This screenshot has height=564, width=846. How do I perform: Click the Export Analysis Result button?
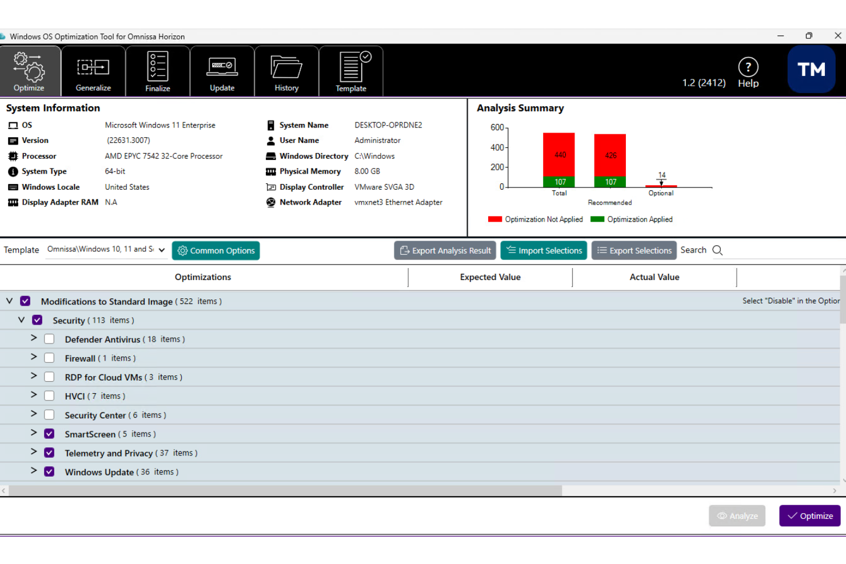pos(445,250)
